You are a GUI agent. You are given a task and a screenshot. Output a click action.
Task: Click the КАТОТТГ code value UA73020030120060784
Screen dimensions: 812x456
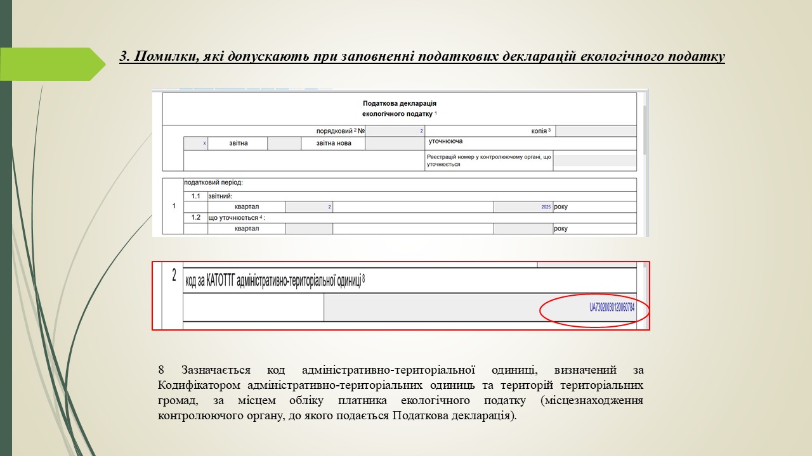click(612, 308)
